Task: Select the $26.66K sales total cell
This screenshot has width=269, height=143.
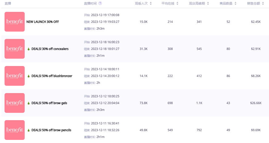Action: point(256,103)
